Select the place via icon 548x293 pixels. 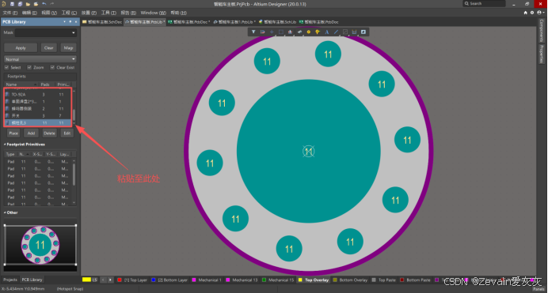(x=318, y=32)
